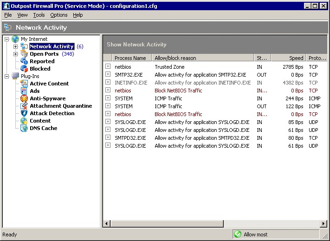Click 244 Bps speed value
Viewport: 330px width, 241px height.
click(294, 98)
